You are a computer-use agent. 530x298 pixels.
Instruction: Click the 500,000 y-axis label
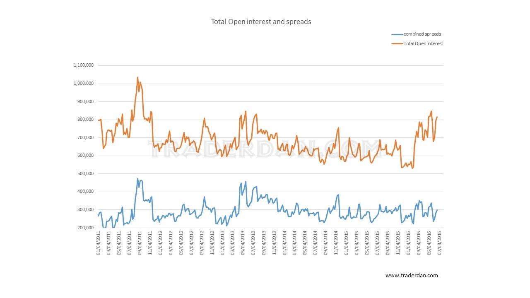tap(85, 174)
